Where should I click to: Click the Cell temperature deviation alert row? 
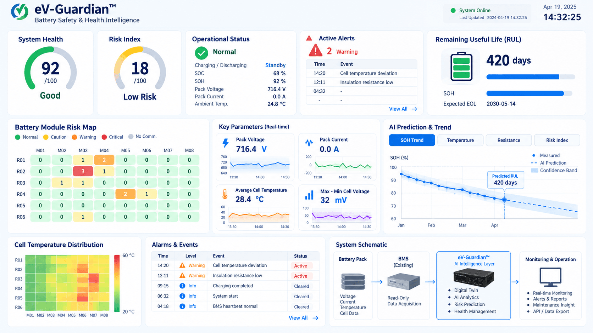[361, 73]
